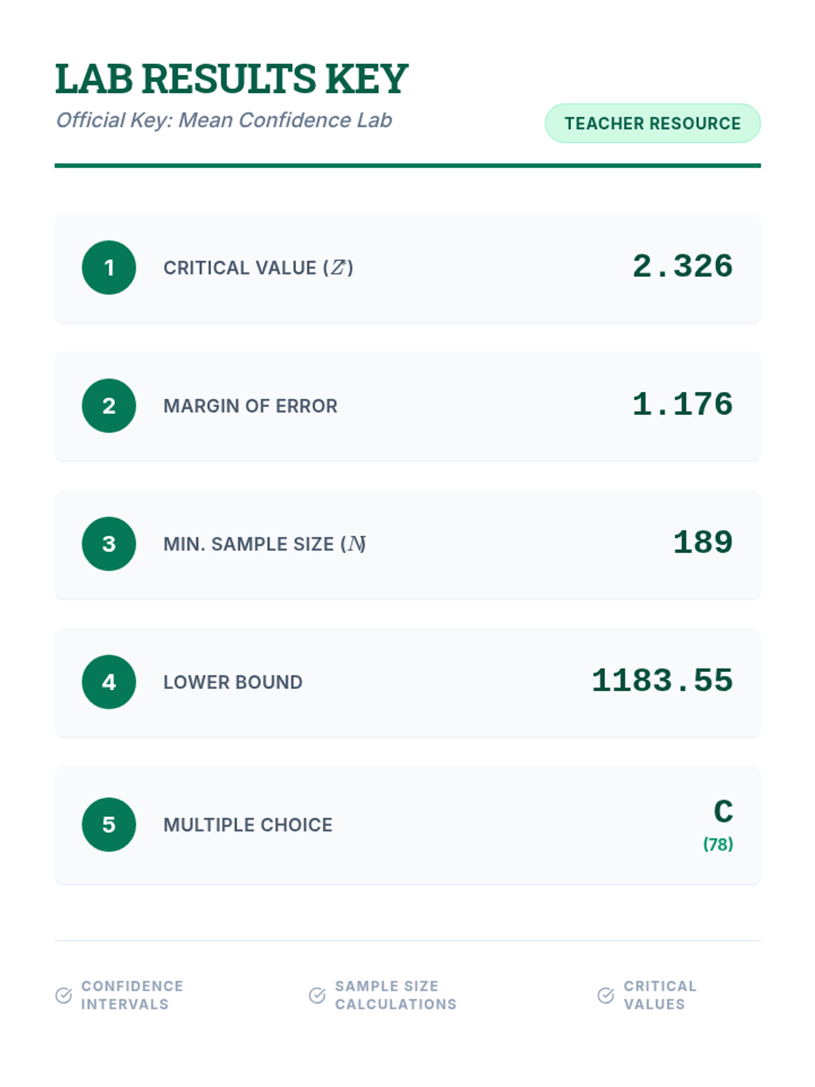Click the number 5 circle badge
The height and width of the screenshot is (1087, 815).
coord(109,825)
